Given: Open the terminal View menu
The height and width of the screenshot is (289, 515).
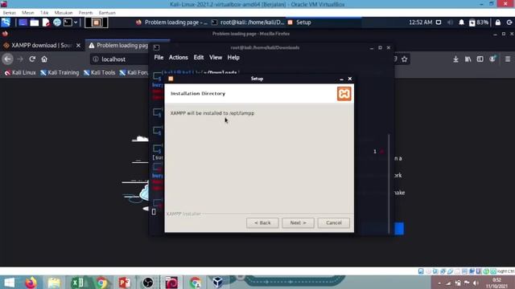Looking at the screenshot, I should pyautogui.click(x=216, y=57).
